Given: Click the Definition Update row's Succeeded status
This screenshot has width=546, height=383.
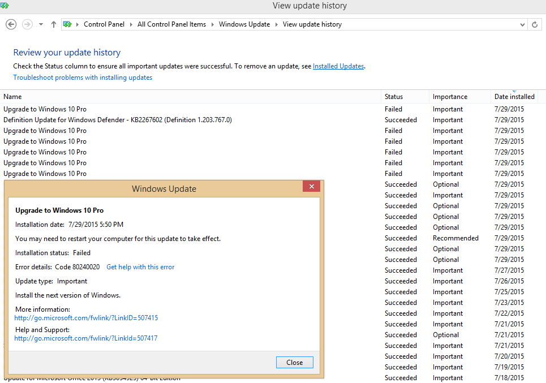Looking at the screenshot, I should [x=401, y=120].
